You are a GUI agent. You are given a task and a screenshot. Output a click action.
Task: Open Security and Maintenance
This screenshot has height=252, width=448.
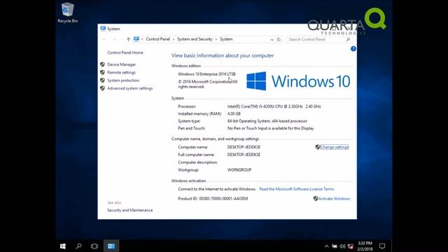click(x=130, y=210)
